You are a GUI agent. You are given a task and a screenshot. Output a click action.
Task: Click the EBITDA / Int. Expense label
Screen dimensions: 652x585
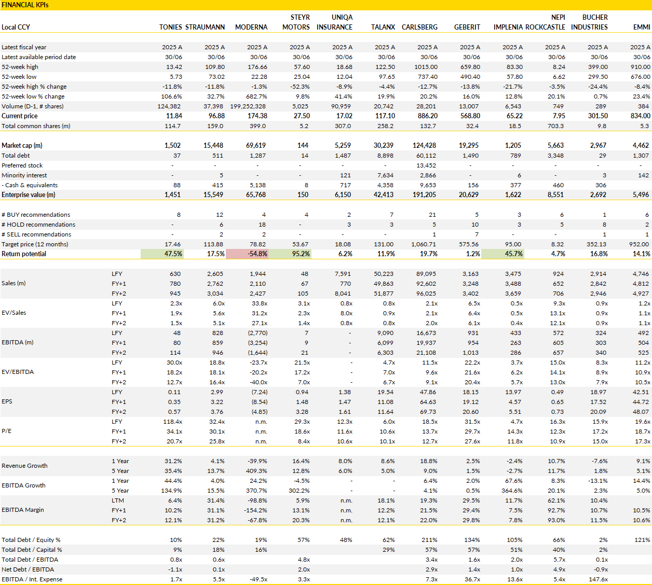32,579
